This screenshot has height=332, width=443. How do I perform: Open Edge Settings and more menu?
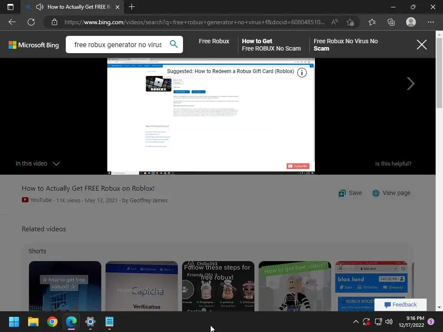[x=430, y=22]
